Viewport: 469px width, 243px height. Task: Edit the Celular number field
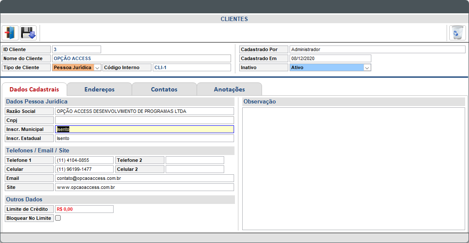[84, 169]
